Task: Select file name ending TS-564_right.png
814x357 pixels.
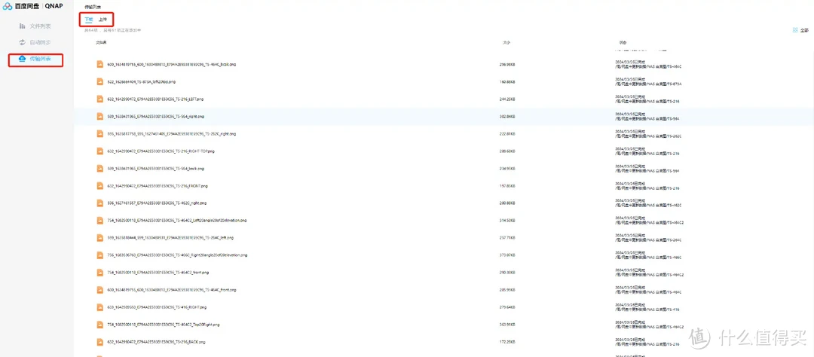Action: point(155,117)
